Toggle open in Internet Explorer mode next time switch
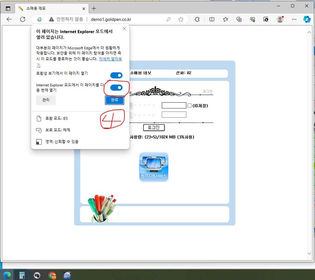The image size is (315, 280). 116,87
